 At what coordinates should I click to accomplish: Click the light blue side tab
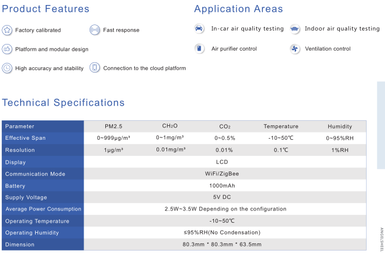pyautogui.click(x=381, y=125)
